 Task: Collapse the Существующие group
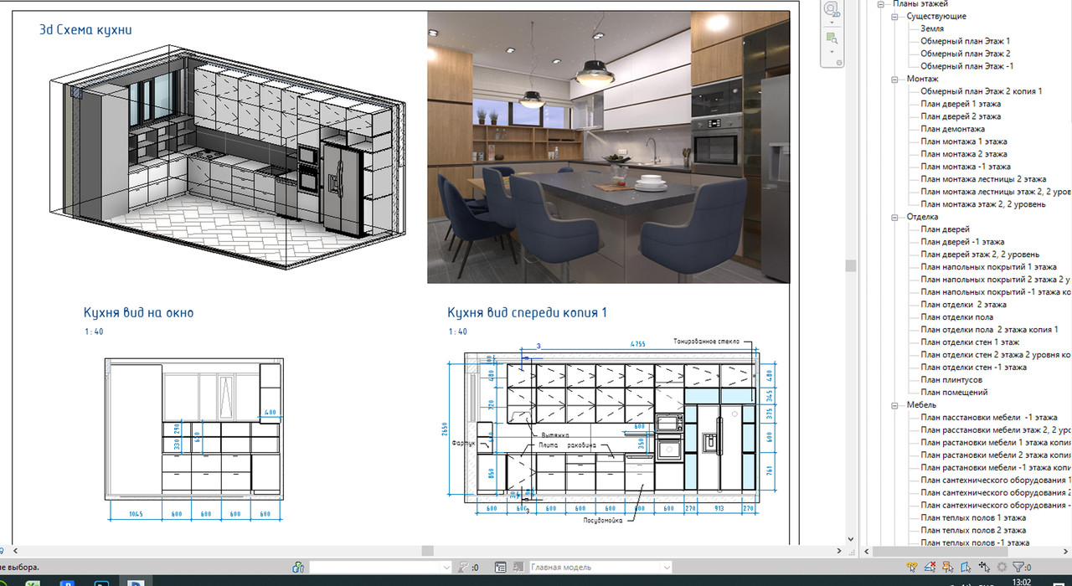[894, 16]
